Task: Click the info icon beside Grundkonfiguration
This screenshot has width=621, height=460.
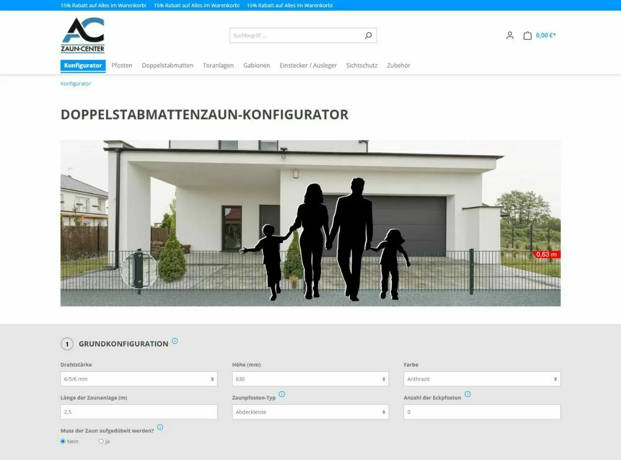Action: tap(175, 342)
